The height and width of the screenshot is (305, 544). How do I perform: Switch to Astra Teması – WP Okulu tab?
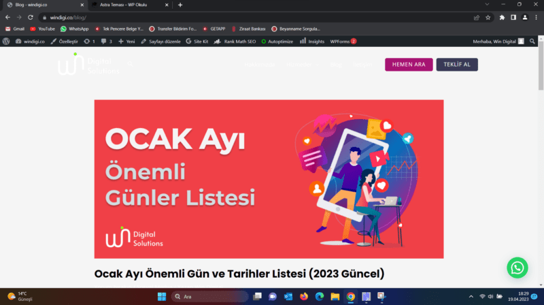pyautogui.click(x=124, y=5)
